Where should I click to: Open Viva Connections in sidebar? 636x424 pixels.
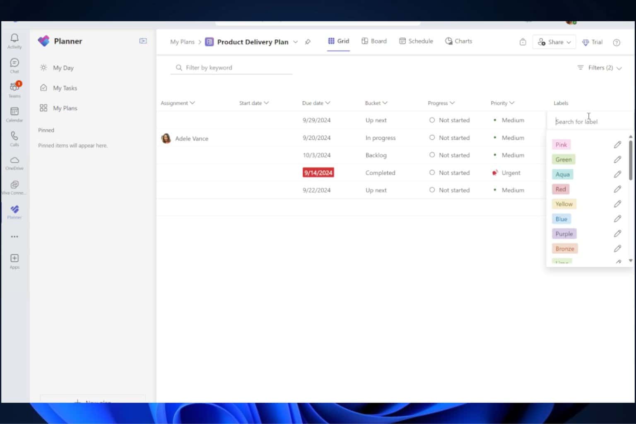pos(14,187)
